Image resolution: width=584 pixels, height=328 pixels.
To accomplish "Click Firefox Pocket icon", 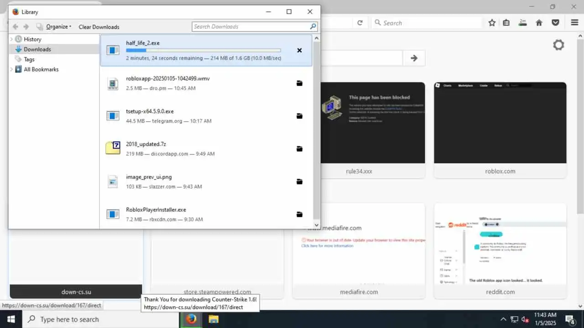I will pyautogui.click(x=556, y=23).
